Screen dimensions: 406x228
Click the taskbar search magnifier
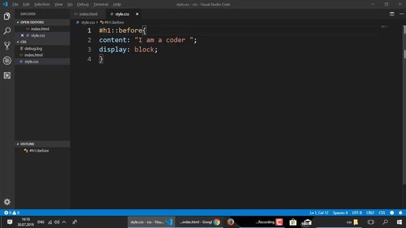385,222
